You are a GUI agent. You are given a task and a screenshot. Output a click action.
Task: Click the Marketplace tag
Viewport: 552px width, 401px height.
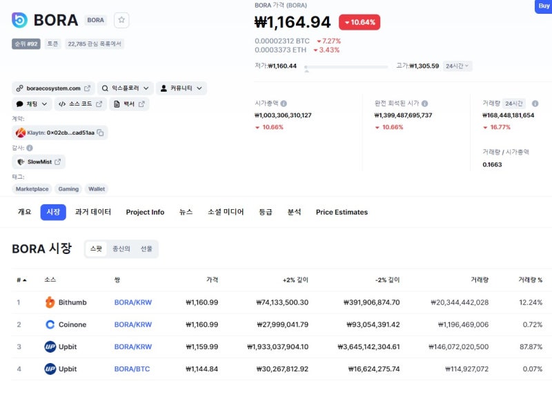coord(32,189)
